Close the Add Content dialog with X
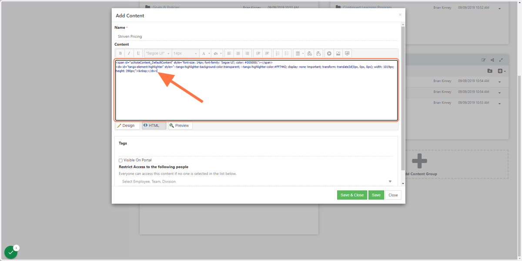 click(x=400, y=15)
